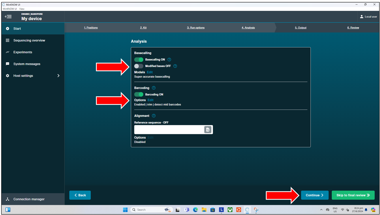Screen dimensions: 380x215
Task: Open System messages in sidebar
Action: coord(33,64)
